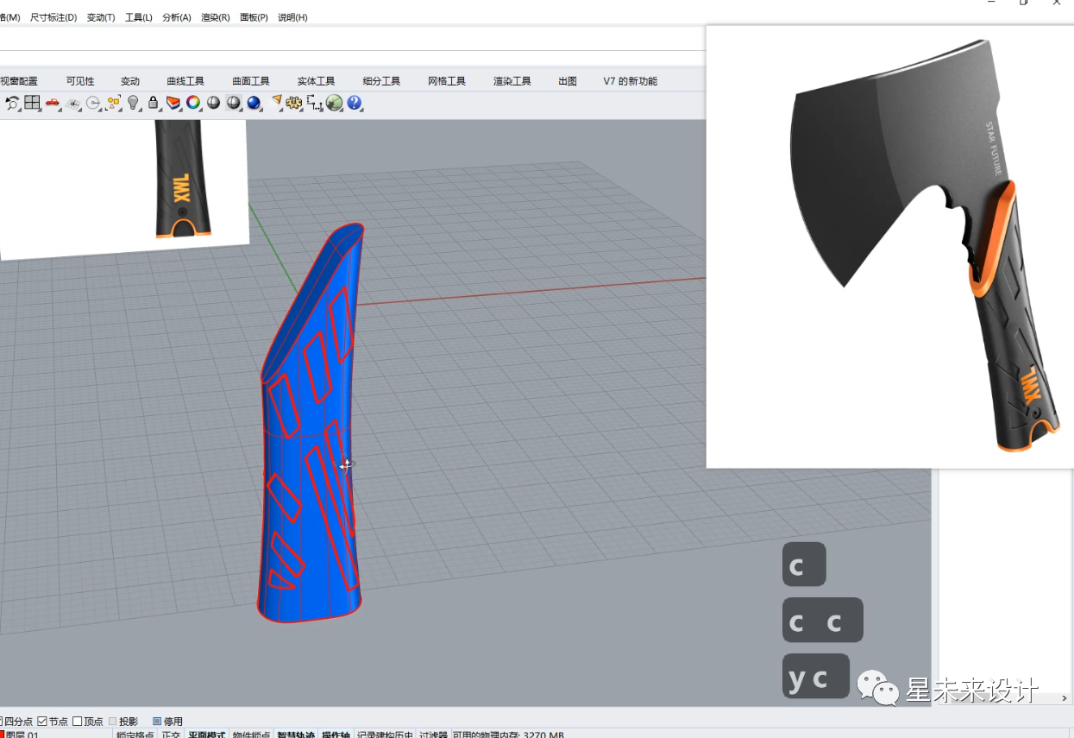Open the 面板(P) menu

click(254, 17)
